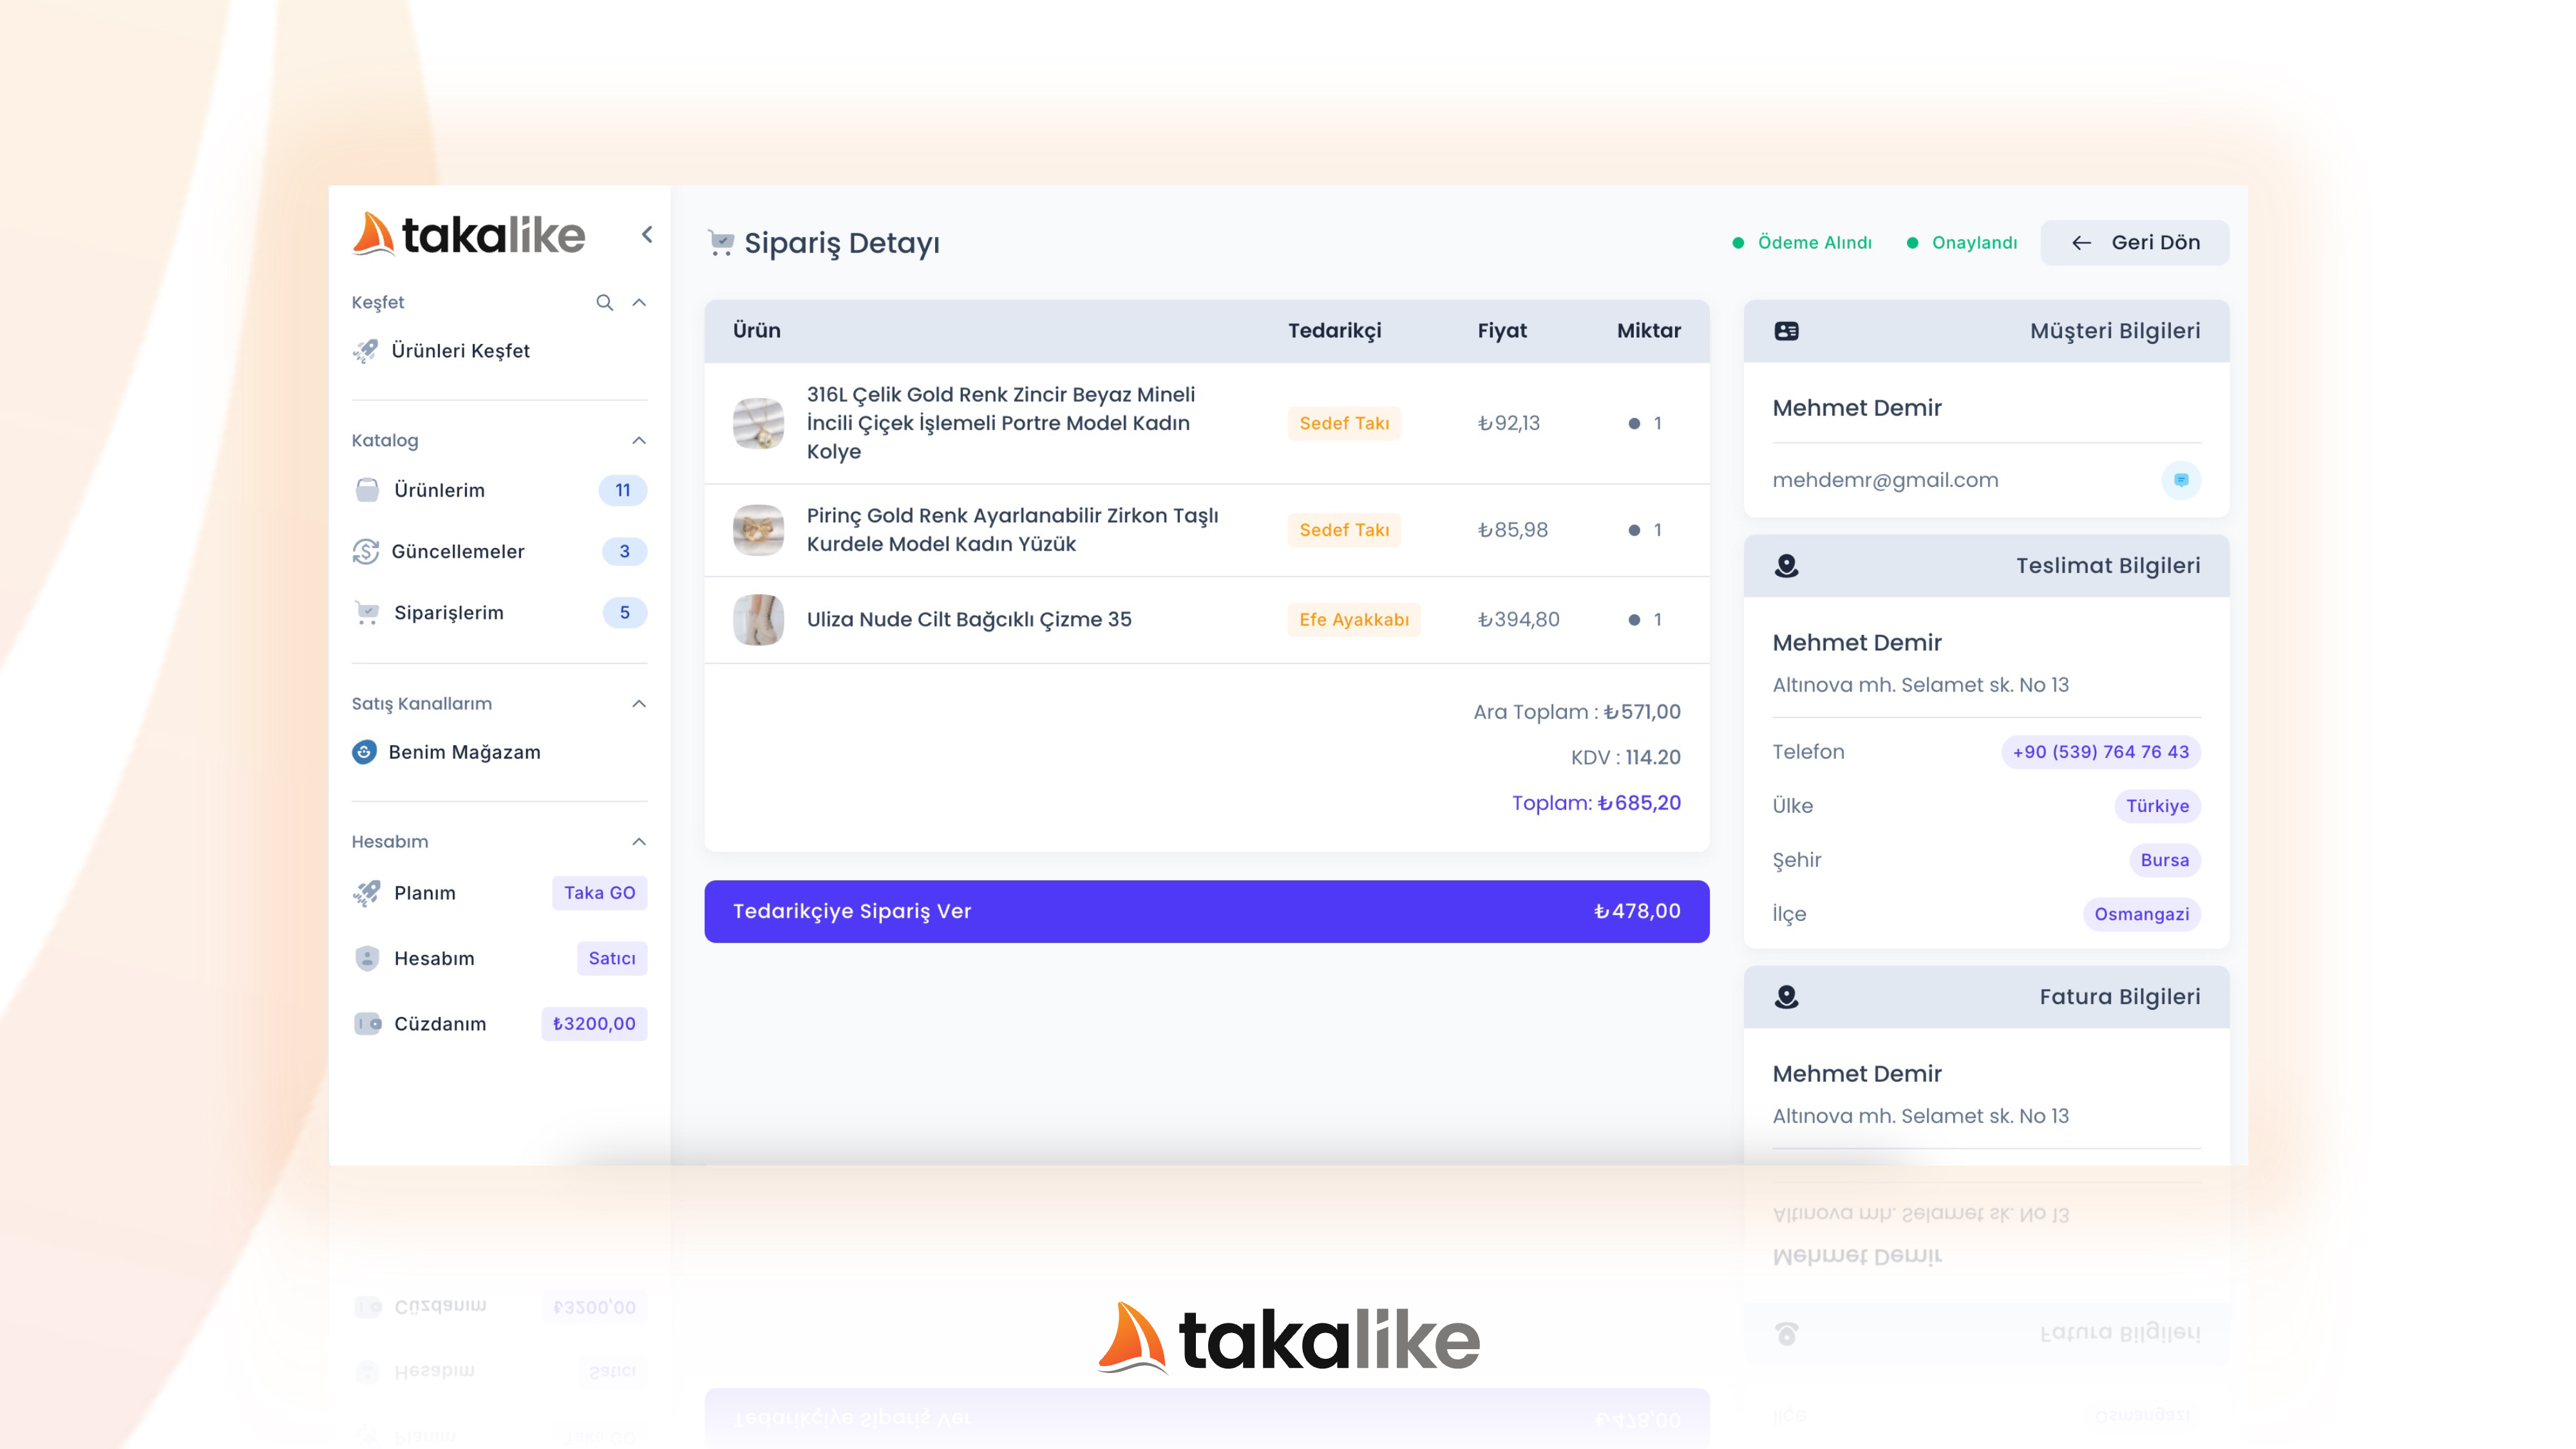Click the message icon next to customer email
2576x1449 pixels.
click(2181, 480)
